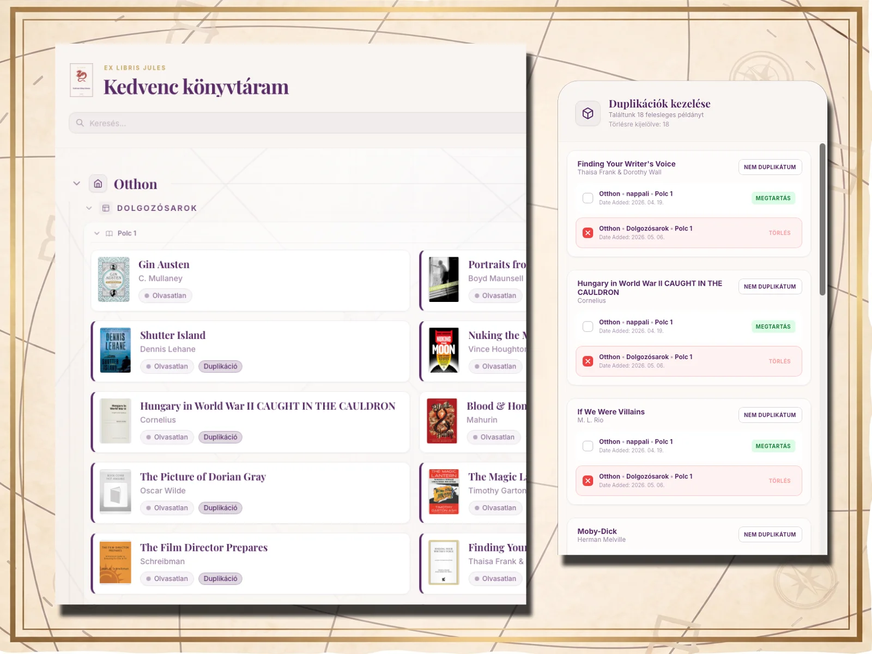Open The Film Director Prepares cover
The height and width of the screenshot is (654, 872).
116,562
